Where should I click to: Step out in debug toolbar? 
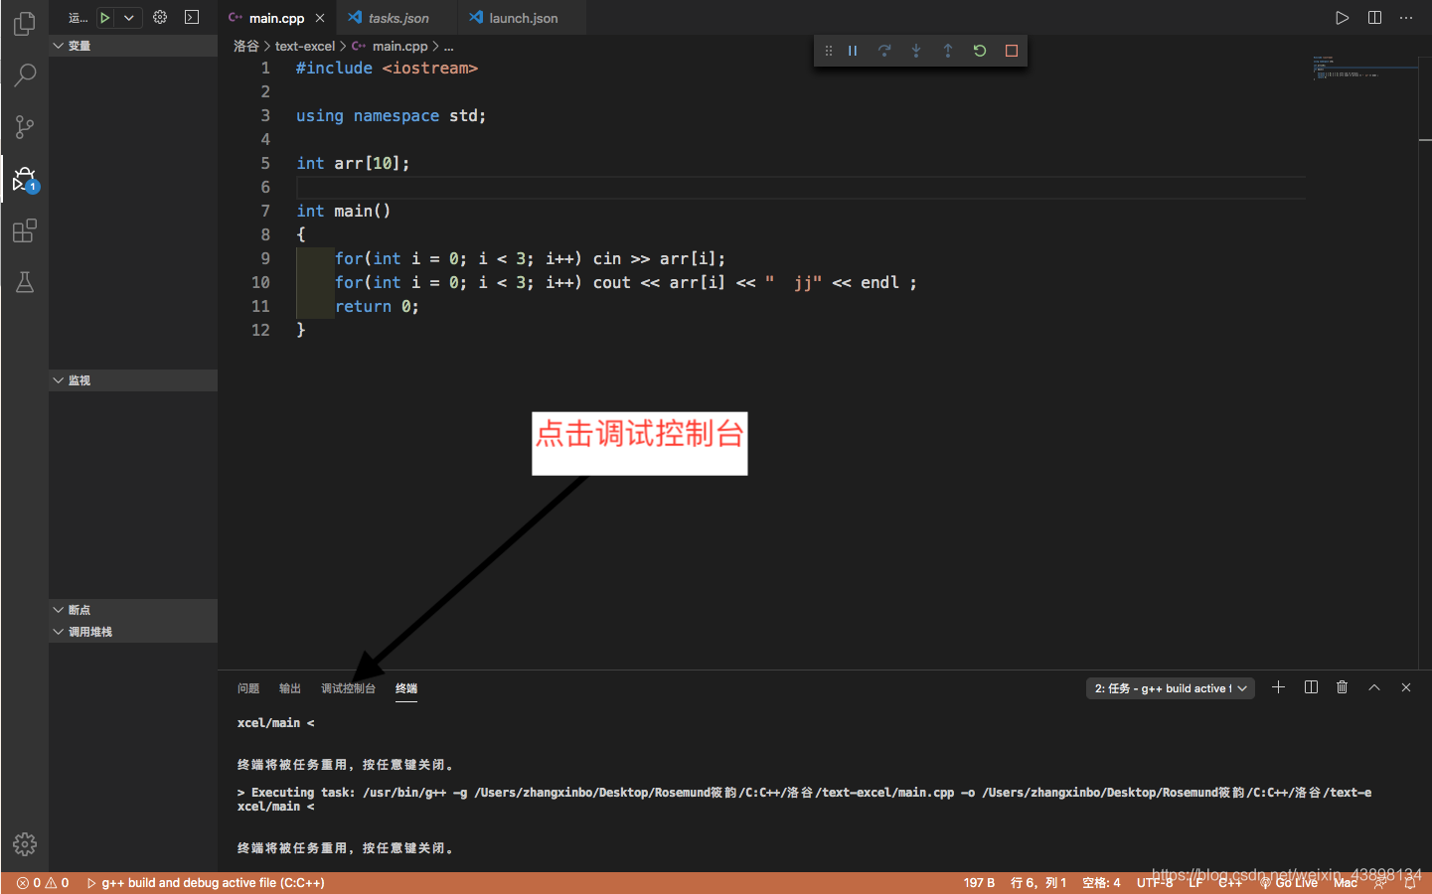(x=948, y=51)
